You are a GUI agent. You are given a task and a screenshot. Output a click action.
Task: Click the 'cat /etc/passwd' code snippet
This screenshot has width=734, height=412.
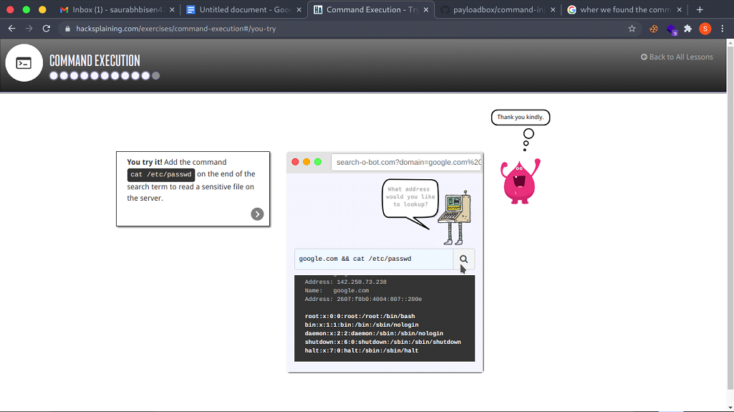(x=161, y=175)
